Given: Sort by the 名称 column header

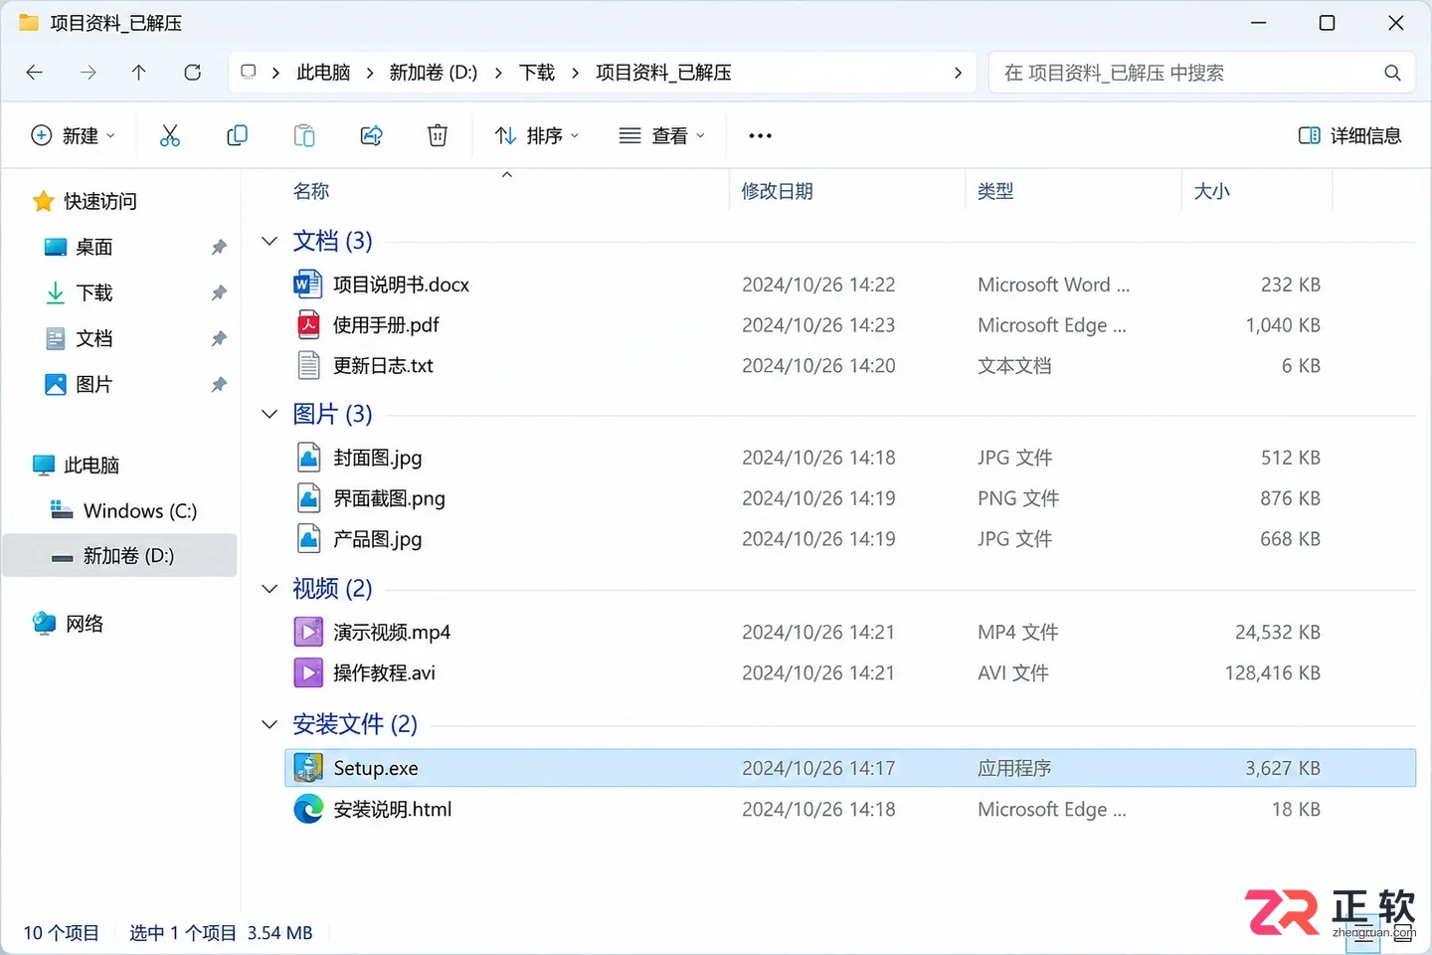Looking at the screenshot, I should tap(311, 191).
